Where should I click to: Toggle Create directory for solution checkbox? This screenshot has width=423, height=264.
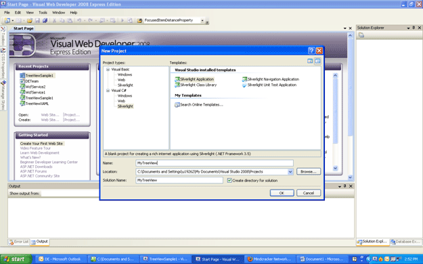[229, 180]
